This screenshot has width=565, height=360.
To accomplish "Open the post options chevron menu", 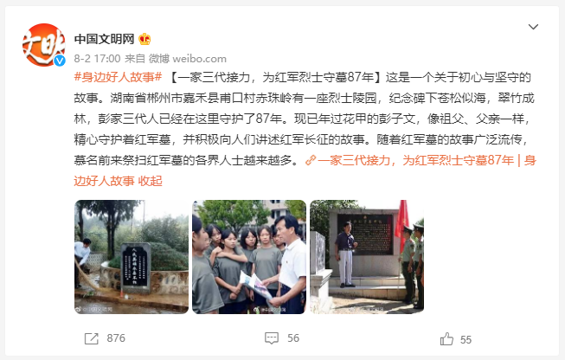I will (533, 27).
